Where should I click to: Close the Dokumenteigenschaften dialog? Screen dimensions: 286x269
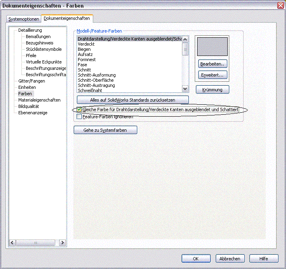(x=281, y=5)
